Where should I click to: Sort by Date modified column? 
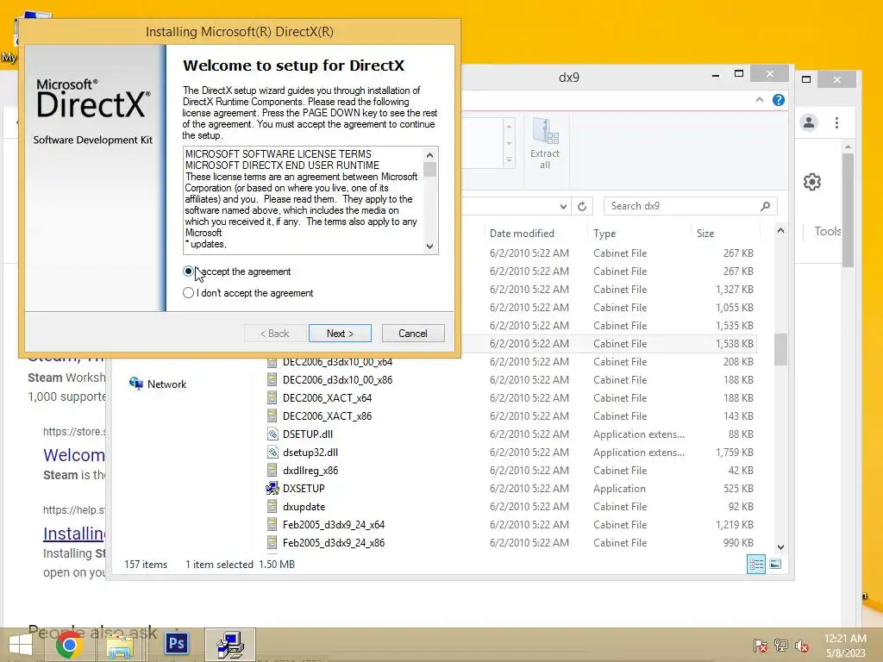pos(522,233)
